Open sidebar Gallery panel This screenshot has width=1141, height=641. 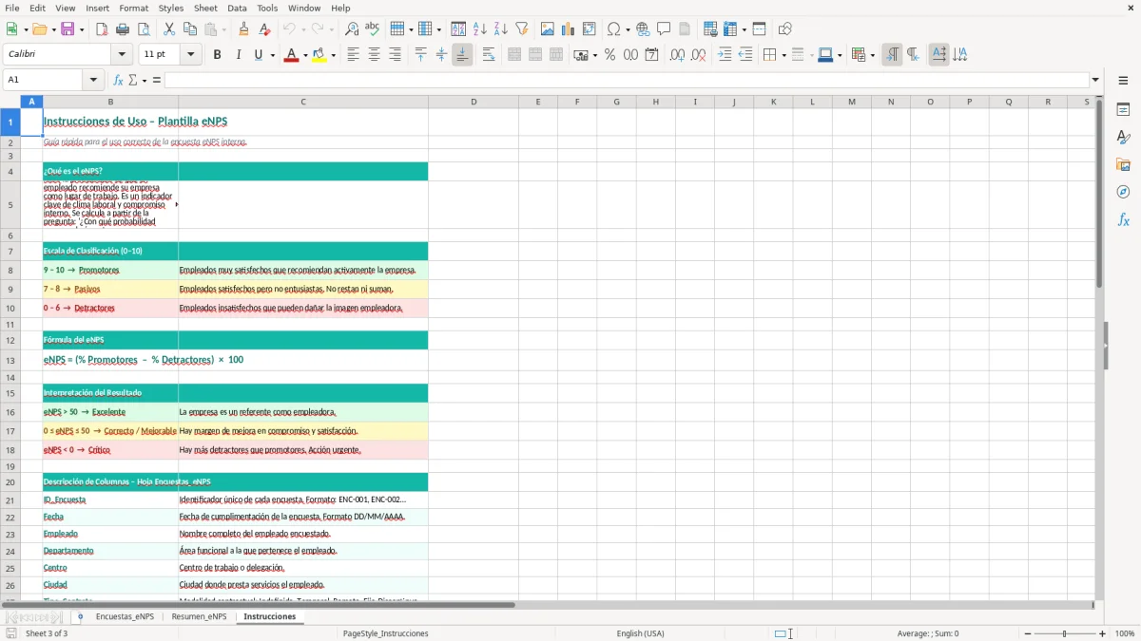(1123, 164)
